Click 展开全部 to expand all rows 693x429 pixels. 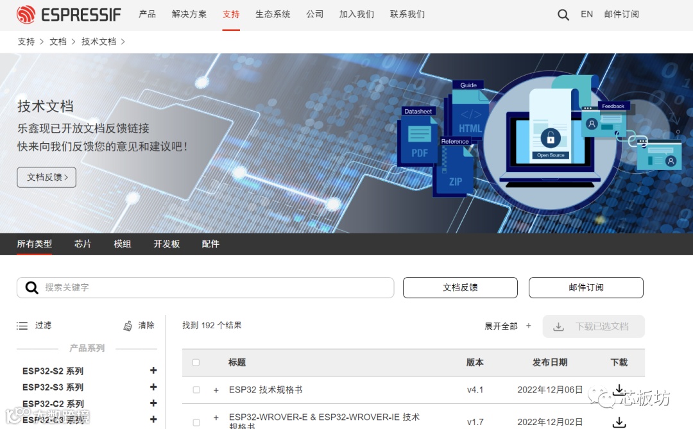point(501,326)
